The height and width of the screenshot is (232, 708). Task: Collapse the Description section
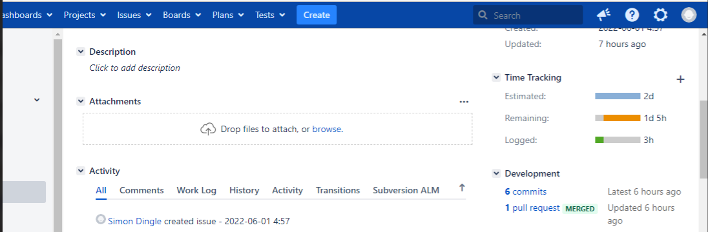(x=81, y=52)
